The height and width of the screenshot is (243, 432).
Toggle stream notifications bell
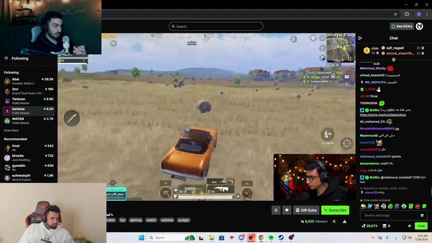(x=276, y=210)
